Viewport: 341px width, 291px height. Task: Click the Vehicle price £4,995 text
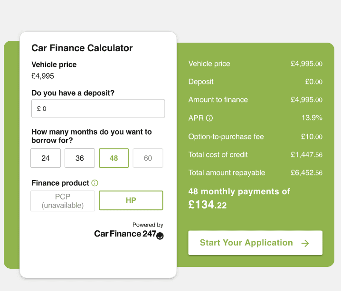[43, 76]
